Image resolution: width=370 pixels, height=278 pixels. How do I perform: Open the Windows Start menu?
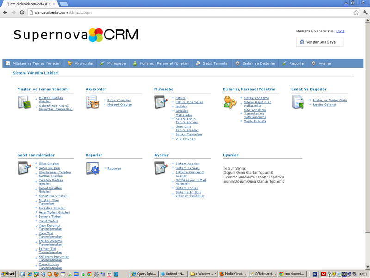pos(8,274)
